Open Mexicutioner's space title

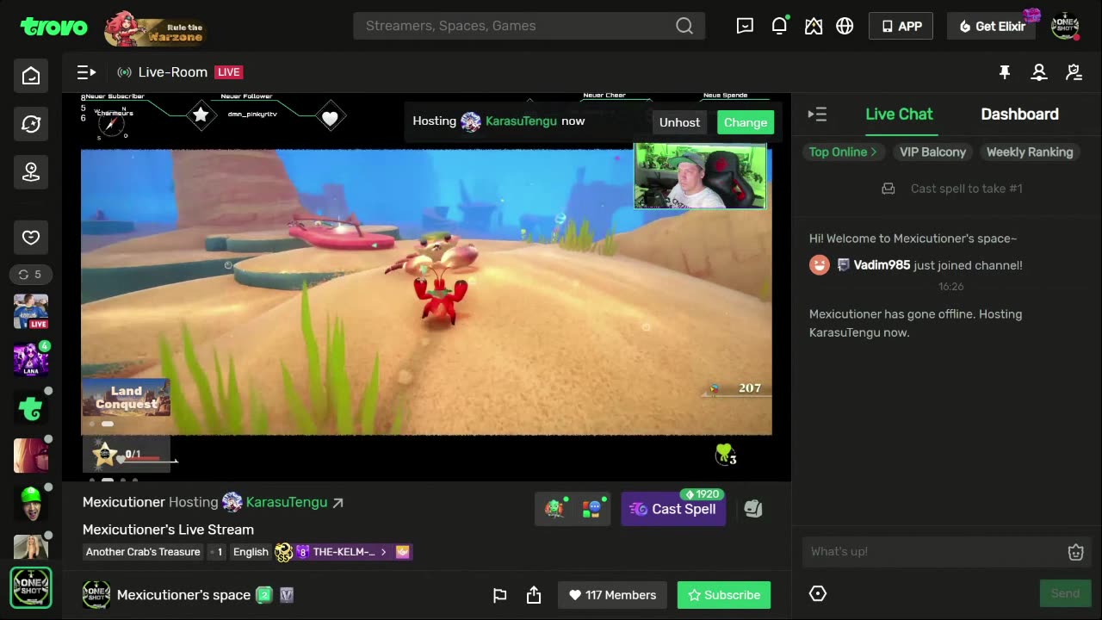[183, 595]
